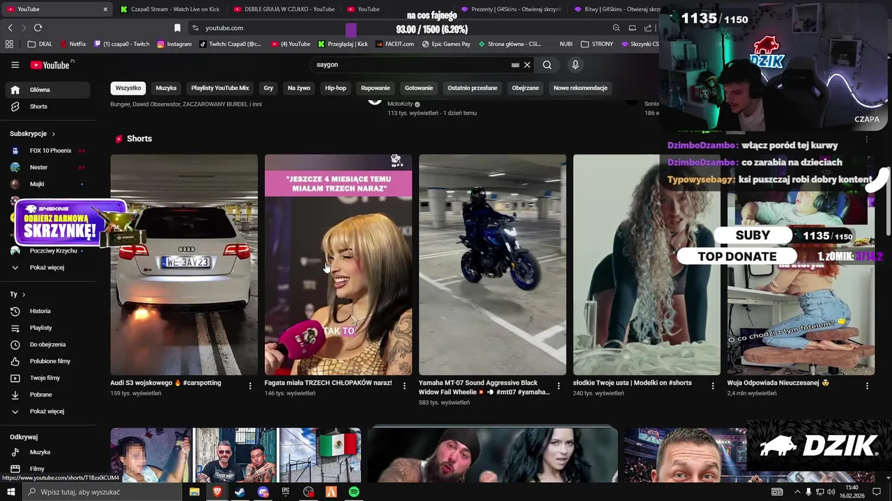Reload the page with refresh button
892x501 pixels.
pos(38,28)
